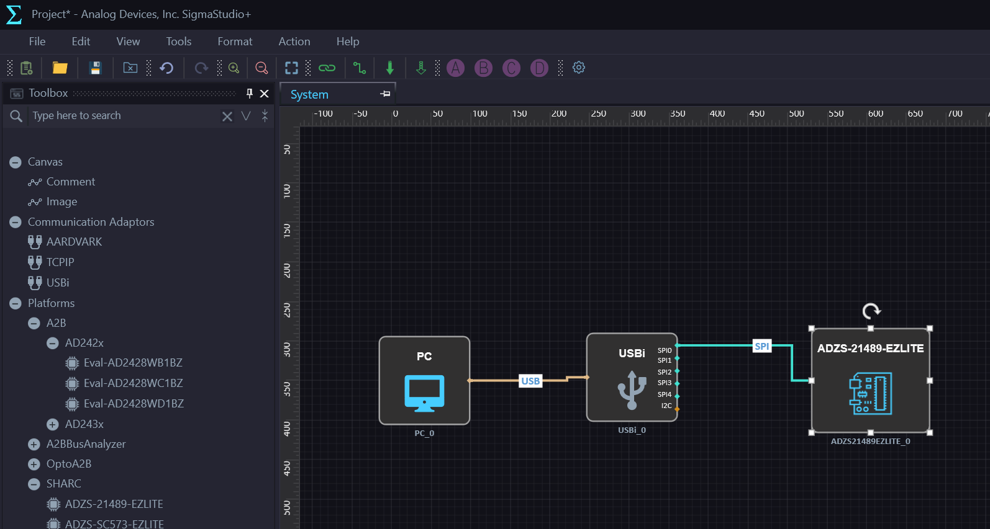Viewport: 990px width, 529px height.
Task: Select the PC block on canvas
Action: pyautogui.click(x=424, y=380)
